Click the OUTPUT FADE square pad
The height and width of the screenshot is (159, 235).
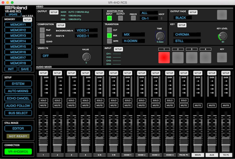(x=222, y=15)
